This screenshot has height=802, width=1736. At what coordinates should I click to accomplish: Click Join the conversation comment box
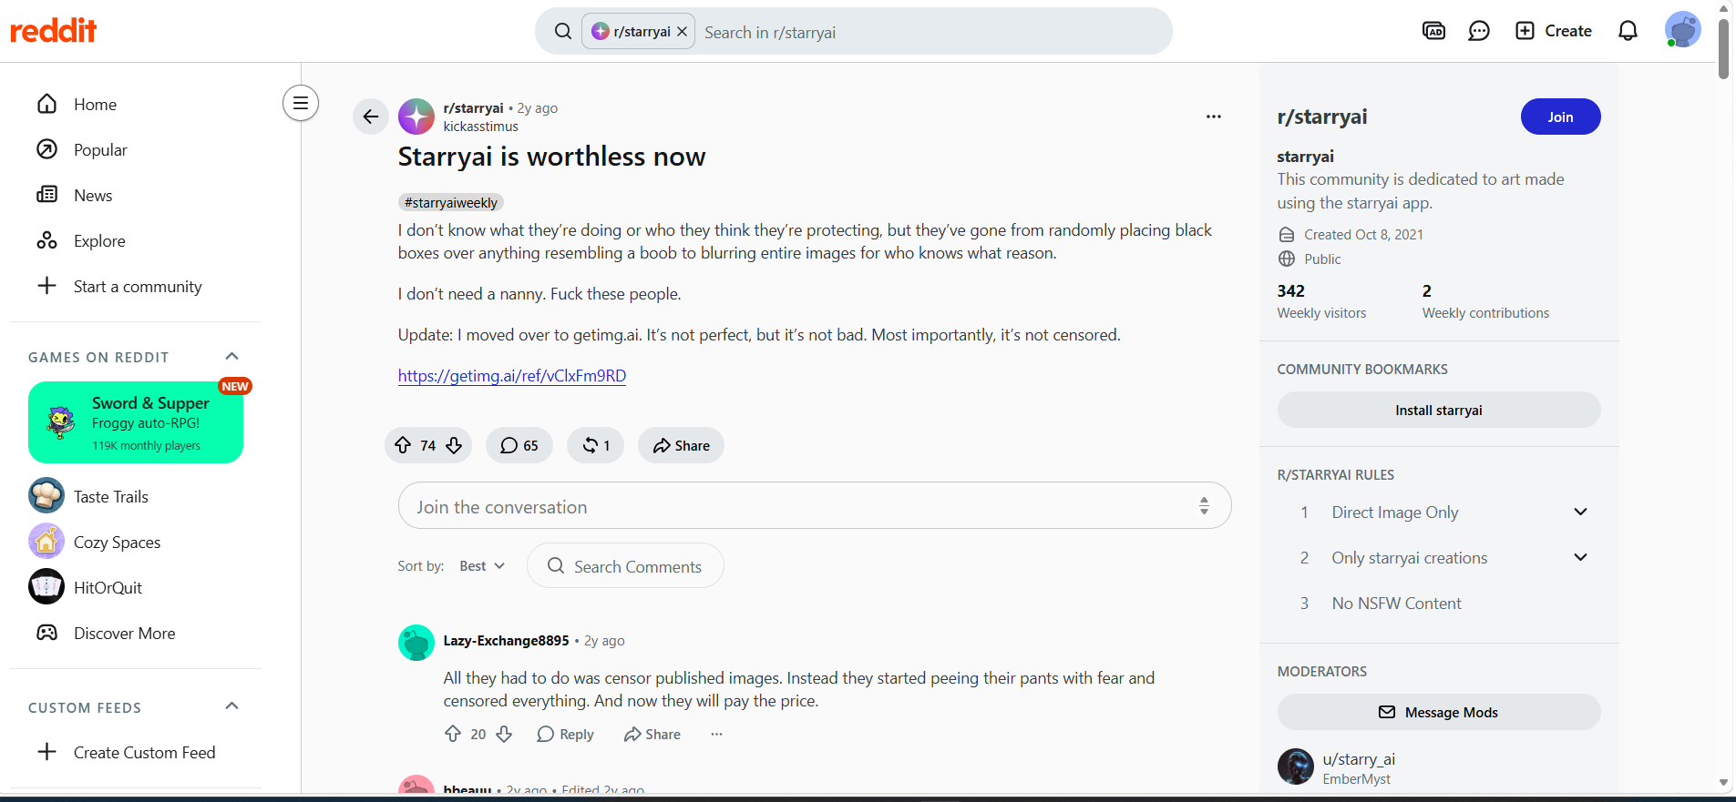coord(815,506)
